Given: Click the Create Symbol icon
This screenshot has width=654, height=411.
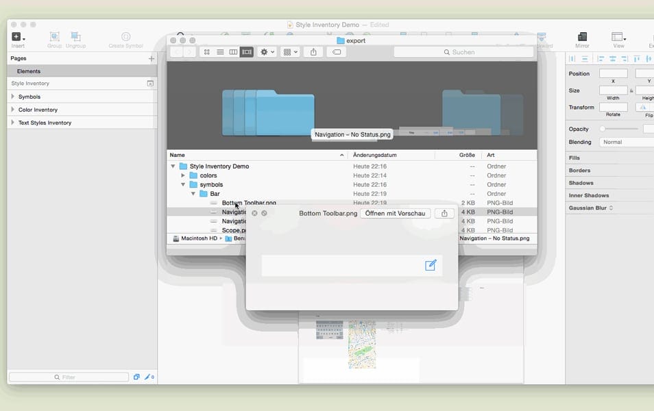Looking at the screenshot, I should (x=125, y=37).
